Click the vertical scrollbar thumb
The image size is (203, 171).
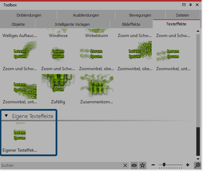pos(198,141)
